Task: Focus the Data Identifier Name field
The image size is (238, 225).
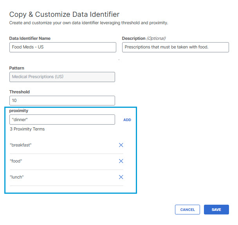Action: point(63,47)
